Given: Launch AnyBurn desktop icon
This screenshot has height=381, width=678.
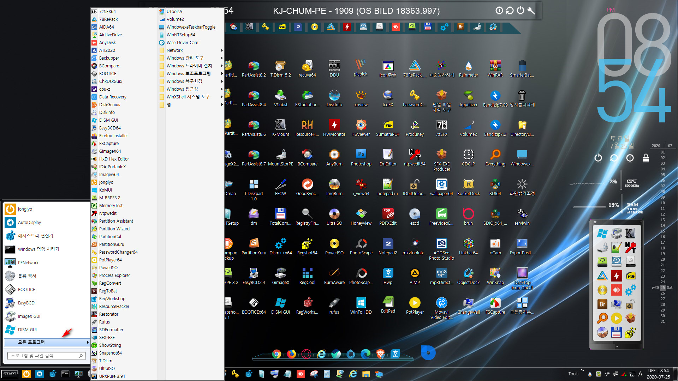Looking at the screenshot, I should (334, 157).
